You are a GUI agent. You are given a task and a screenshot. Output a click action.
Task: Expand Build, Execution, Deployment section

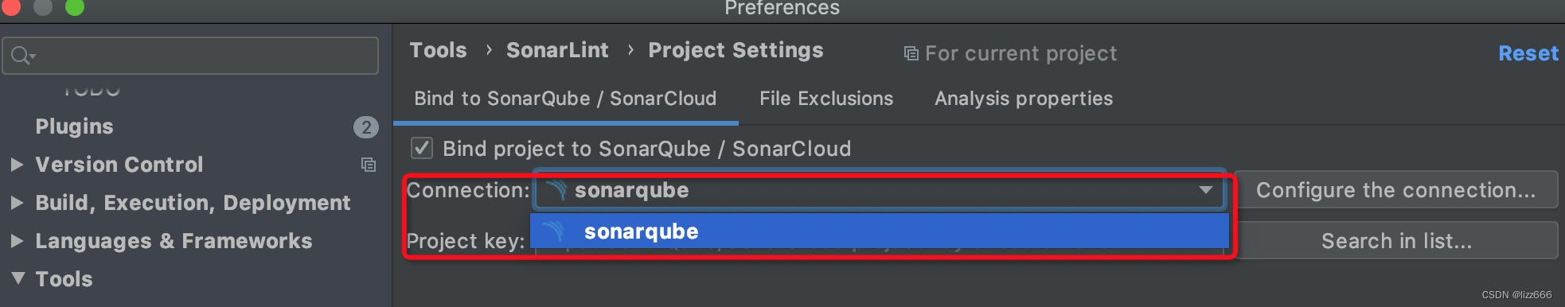[17, 203]
